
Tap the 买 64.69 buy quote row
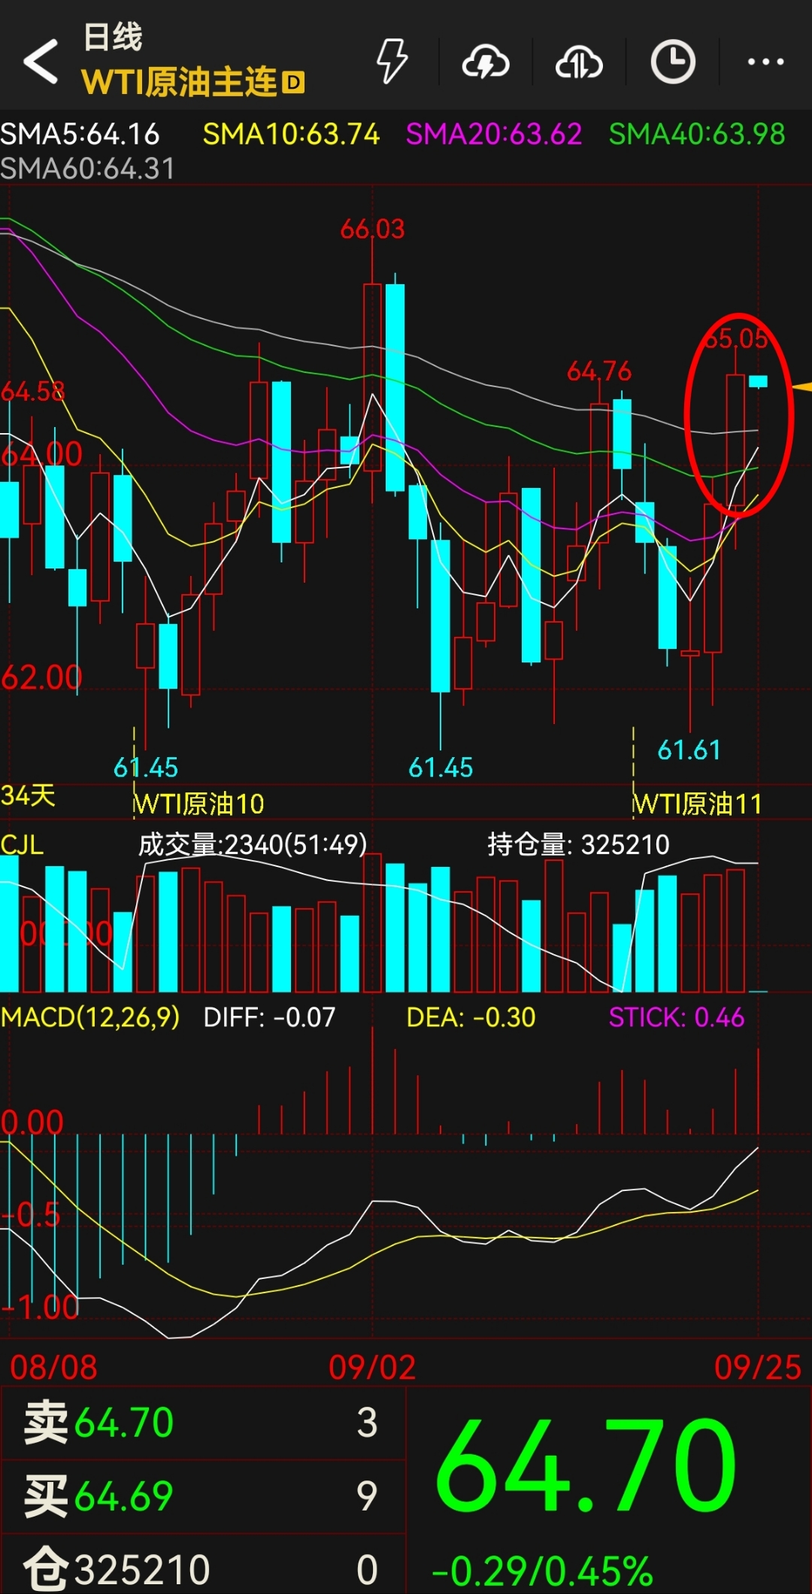point(203,1496)
